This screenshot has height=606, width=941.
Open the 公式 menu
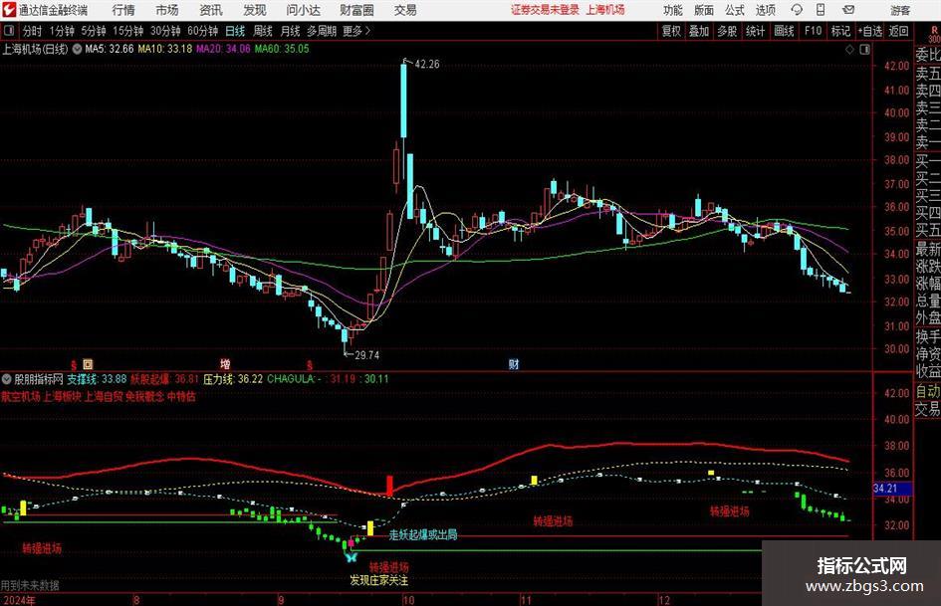tap(735, 10)
